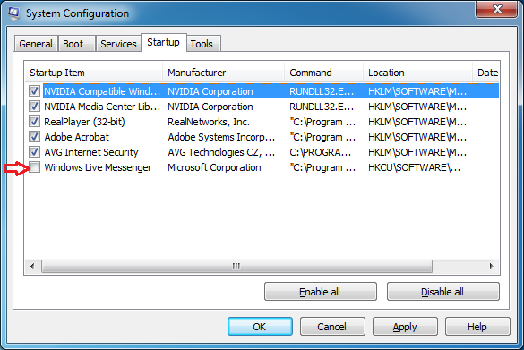
Task: Enable the Windows Live Messenger checkbox
Action: coord(34,167)
